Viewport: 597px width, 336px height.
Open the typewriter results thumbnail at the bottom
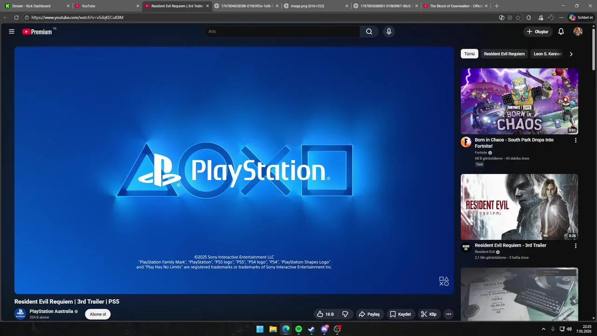(520, 294)
